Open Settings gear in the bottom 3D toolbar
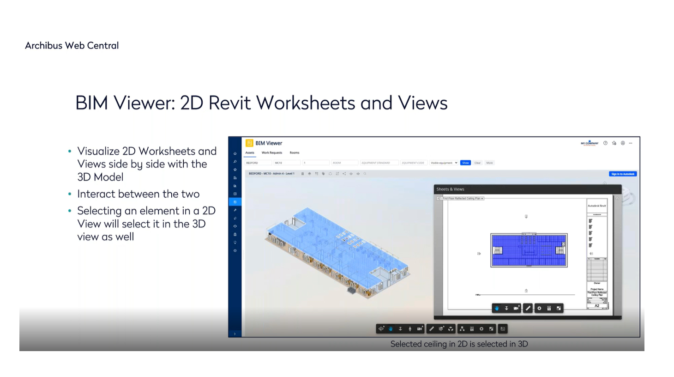674x377 pixels. tap(481, 329)
